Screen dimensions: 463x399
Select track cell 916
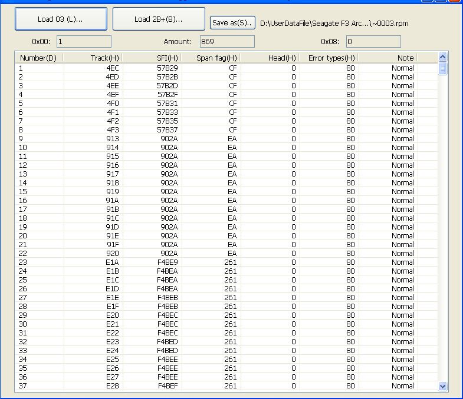(x=113, y=165)
